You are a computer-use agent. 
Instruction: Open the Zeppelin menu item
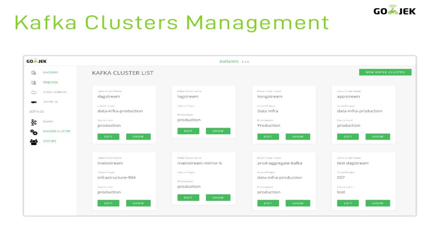click(50, 102)
